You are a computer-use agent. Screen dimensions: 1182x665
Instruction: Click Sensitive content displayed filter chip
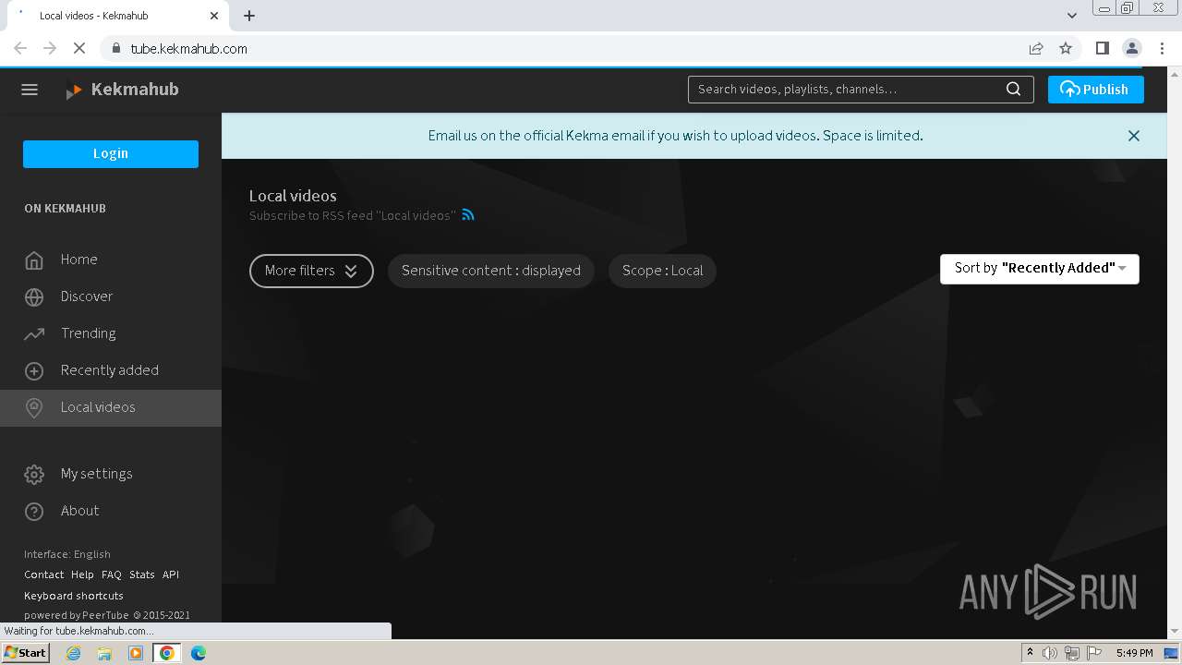tap(490, 271)
